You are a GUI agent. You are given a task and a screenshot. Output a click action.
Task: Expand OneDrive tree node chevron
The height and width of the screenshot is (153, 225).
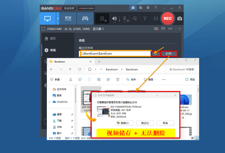49,102
